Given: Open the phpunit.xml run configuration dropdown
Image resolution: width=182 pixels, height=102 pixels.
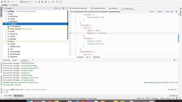Looking at the screenshot, I should [26, 2].
